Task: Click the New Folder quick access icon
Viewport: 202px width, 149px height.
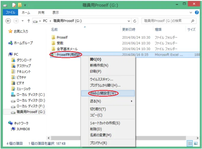Action: pos(20,5)
